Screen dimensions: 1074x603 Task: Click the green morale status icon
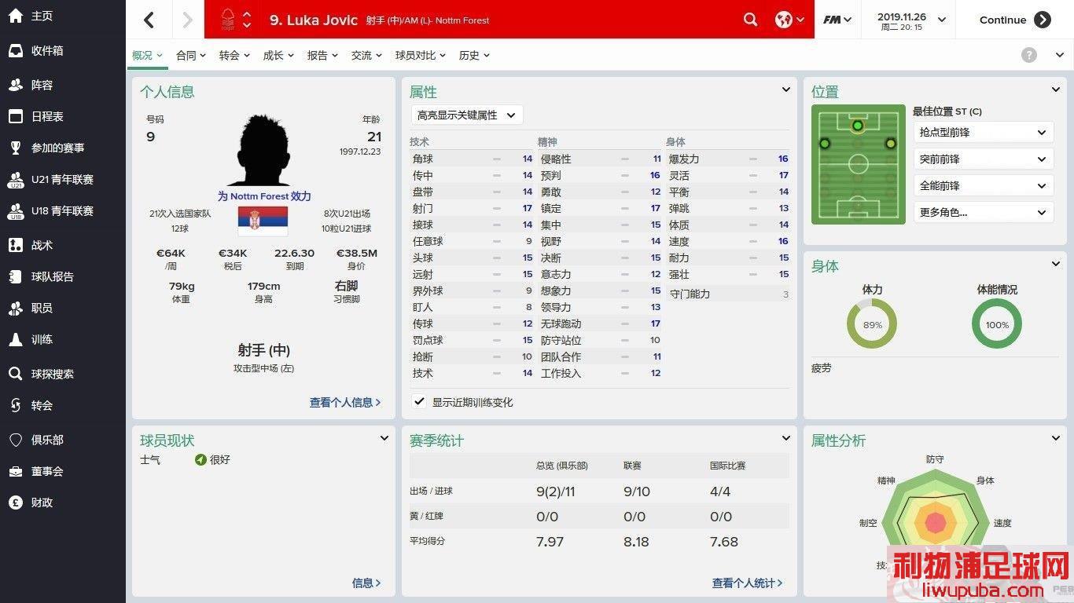pyautogui.click(x=200, y=459)
